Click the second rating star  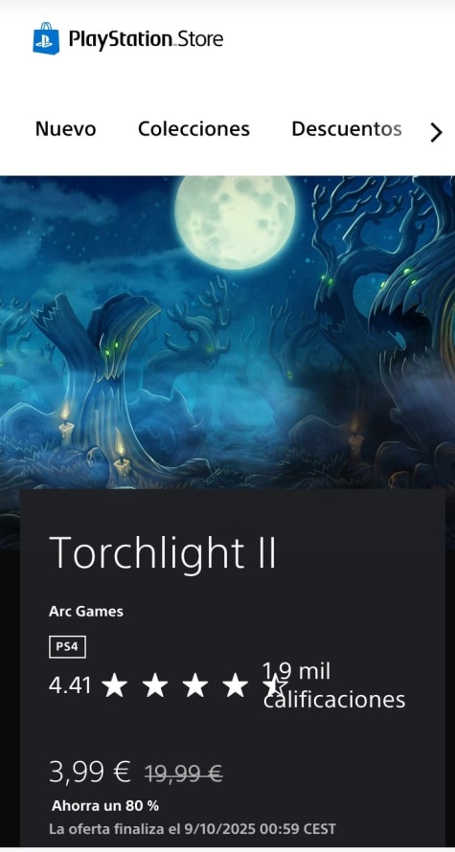pos(155,686)
